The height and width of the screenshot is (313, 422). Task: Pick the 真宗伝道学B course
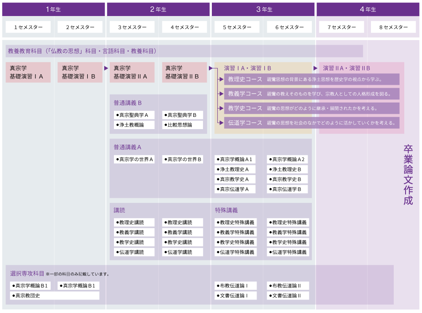pyautogui.click(x=287, y=189)
